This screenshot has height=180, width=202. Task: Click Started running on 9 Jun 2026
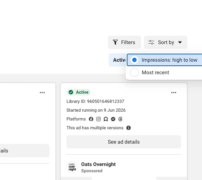(96, 110)
